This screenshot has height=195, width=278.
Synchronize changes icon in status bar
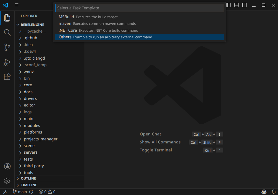click(x=31, y=192)
